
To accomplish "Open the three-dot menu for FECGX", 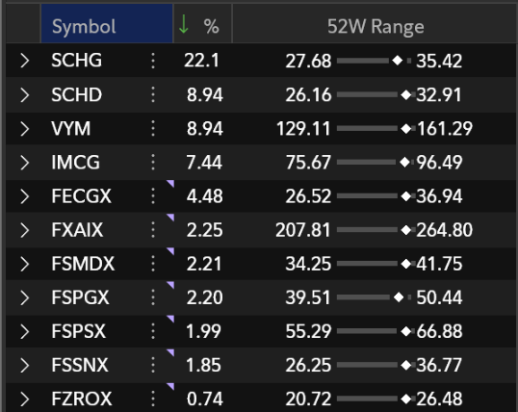I will coord(153,196).
